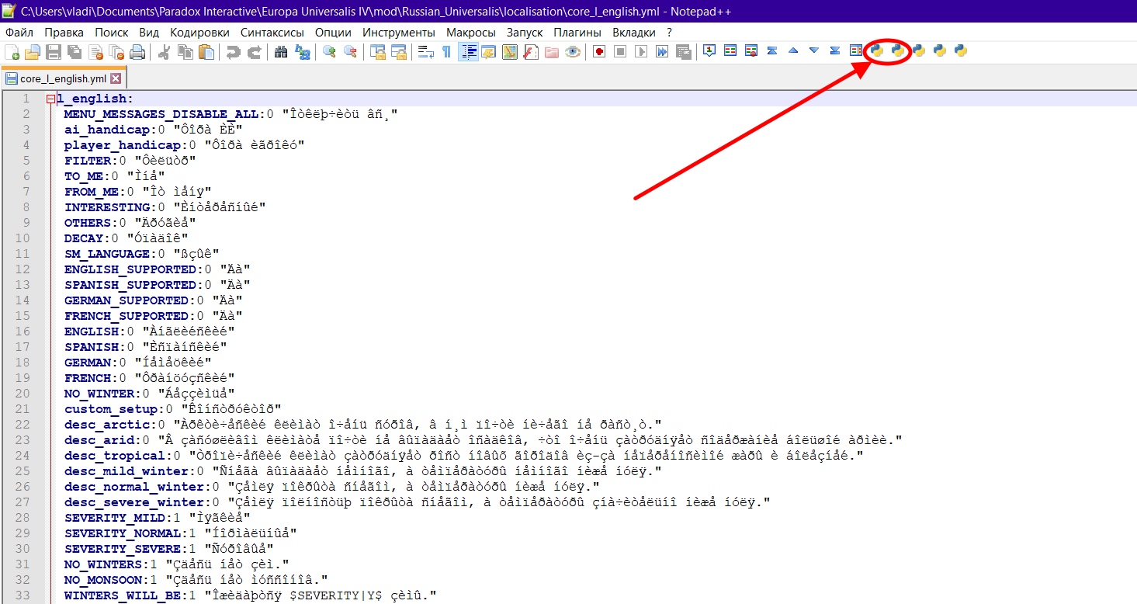Zoom in using the magnifier plus icon
The width and height of the screenshot is (1137, 604).
[330, 52]
